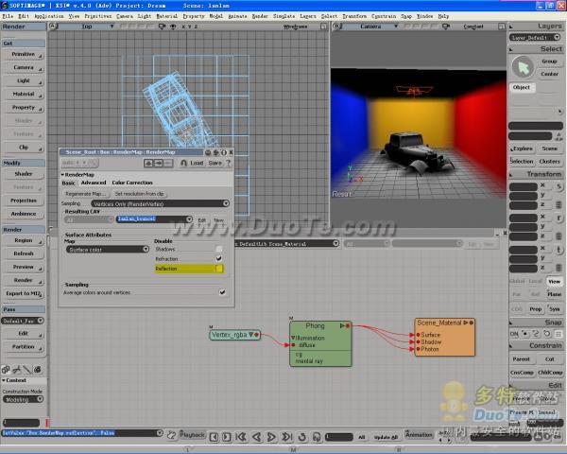Click the yellow Reflection checkbox swatch
Viewport: 567px width, 454px height.
[x=219, y=269]
